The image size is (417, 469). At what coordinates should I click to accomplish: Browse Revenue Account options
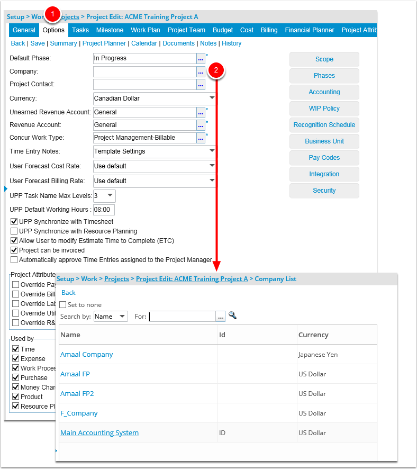(201, 125)
